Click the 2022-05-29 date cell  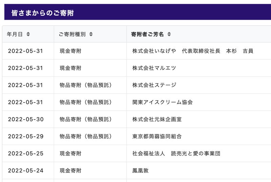26,136
